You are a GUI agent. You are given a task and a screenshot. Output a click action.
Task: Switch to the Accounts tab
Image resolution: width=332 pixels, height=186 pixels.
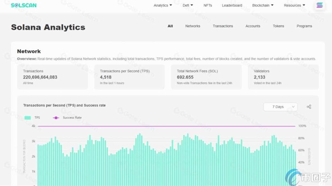click(x=253, y=26)
